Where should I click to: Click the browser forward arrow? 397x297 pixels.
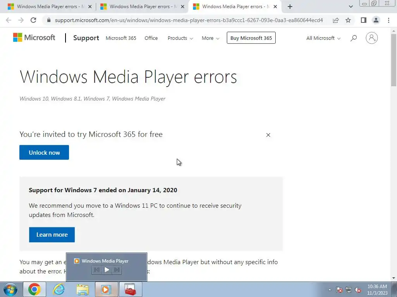click(x=21, y=20)
